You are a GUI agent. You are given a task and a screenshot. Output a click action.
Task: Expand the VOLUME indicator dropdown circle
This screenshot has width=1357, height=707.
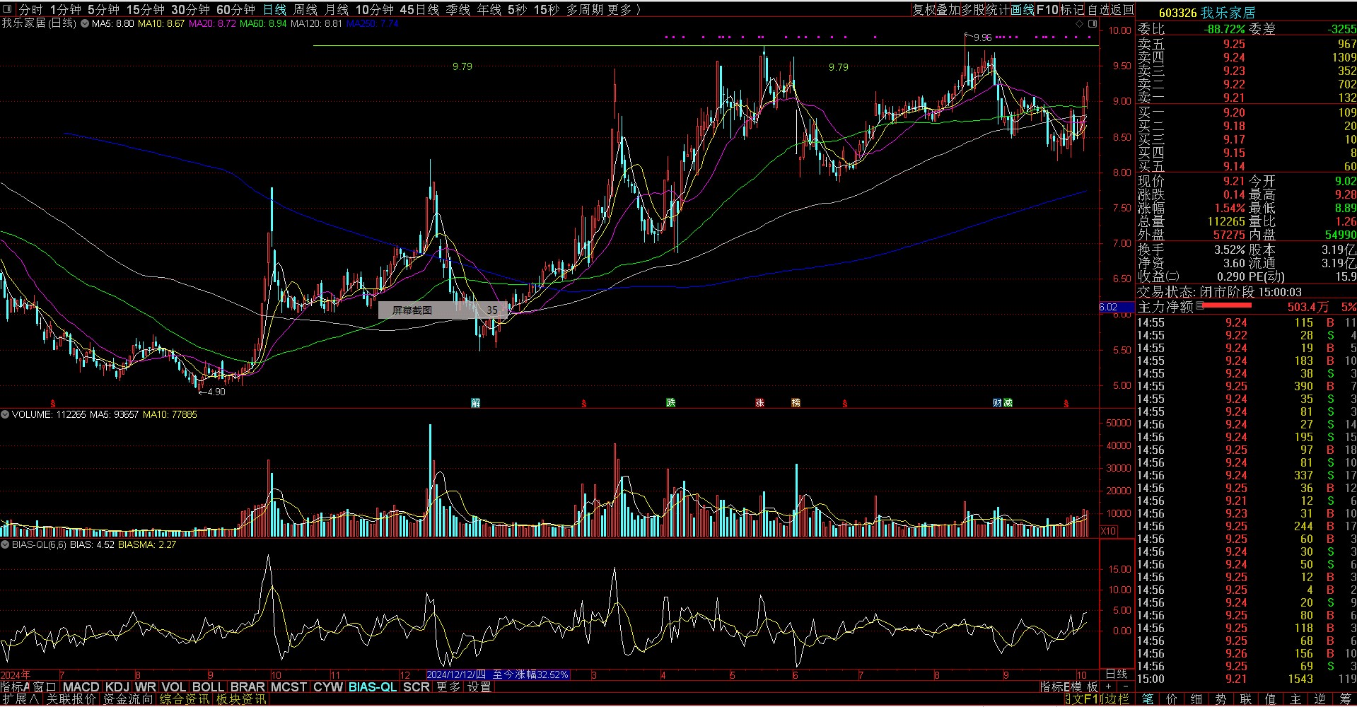pos(5,414)
